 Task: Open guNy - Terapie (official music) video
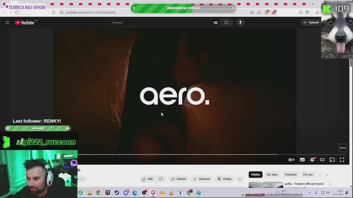point(304,184)
